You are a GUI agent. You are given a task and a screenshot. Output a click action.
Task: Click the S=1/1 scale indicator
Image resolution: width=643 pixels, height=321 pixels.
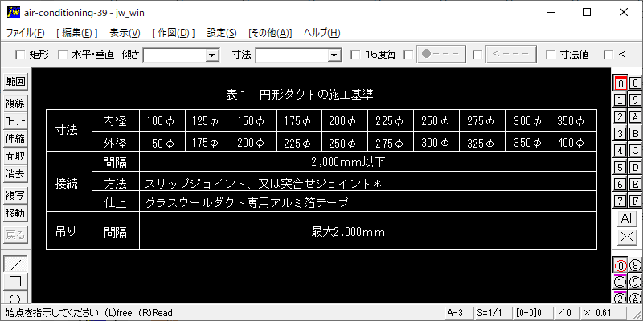coord(488,312)
